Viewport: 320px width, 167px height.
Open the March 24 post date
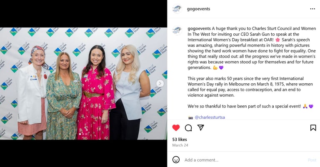click(x=180, y=145)
